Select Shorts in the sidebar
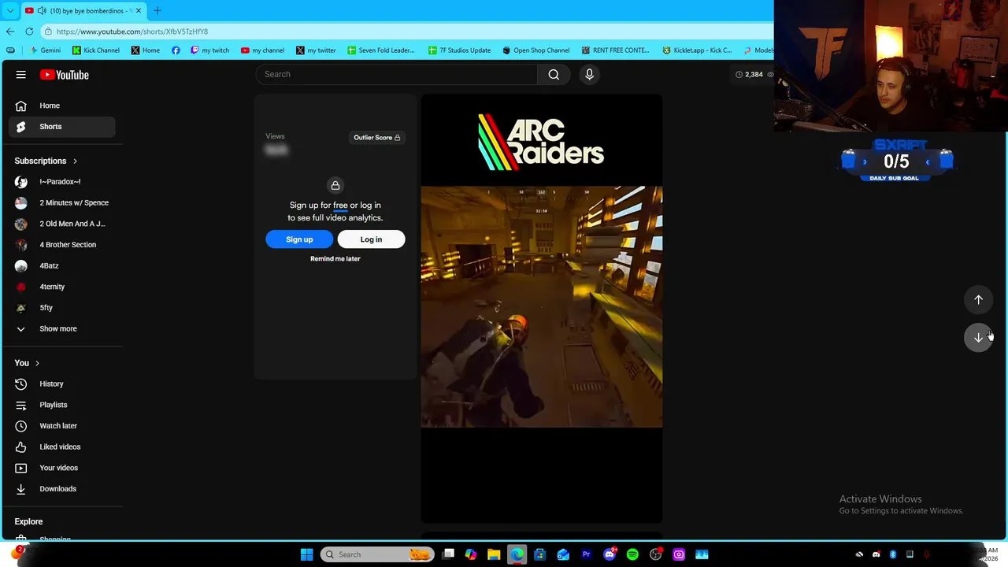This screenshot has width=1008, height=567. click(62, 127)
